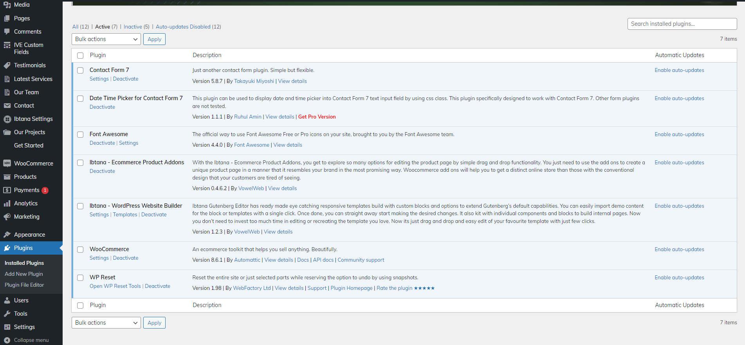Click the Search installed plugins field
745x345 pixels.
tap(682, 24)
